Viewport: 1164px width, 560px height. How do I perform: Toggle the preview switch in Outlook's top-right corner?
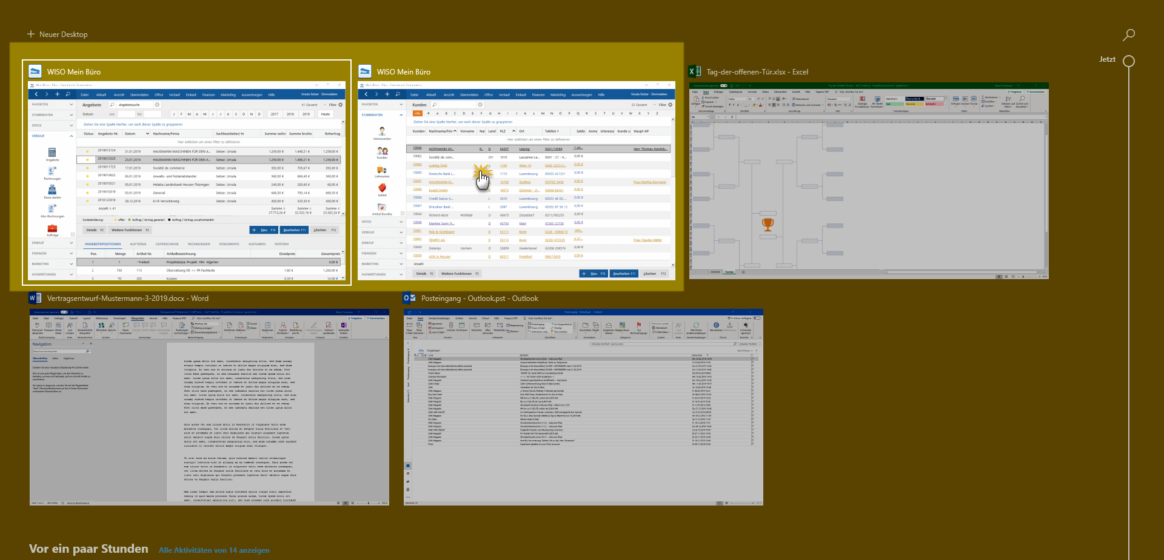[x=756, y=318]
